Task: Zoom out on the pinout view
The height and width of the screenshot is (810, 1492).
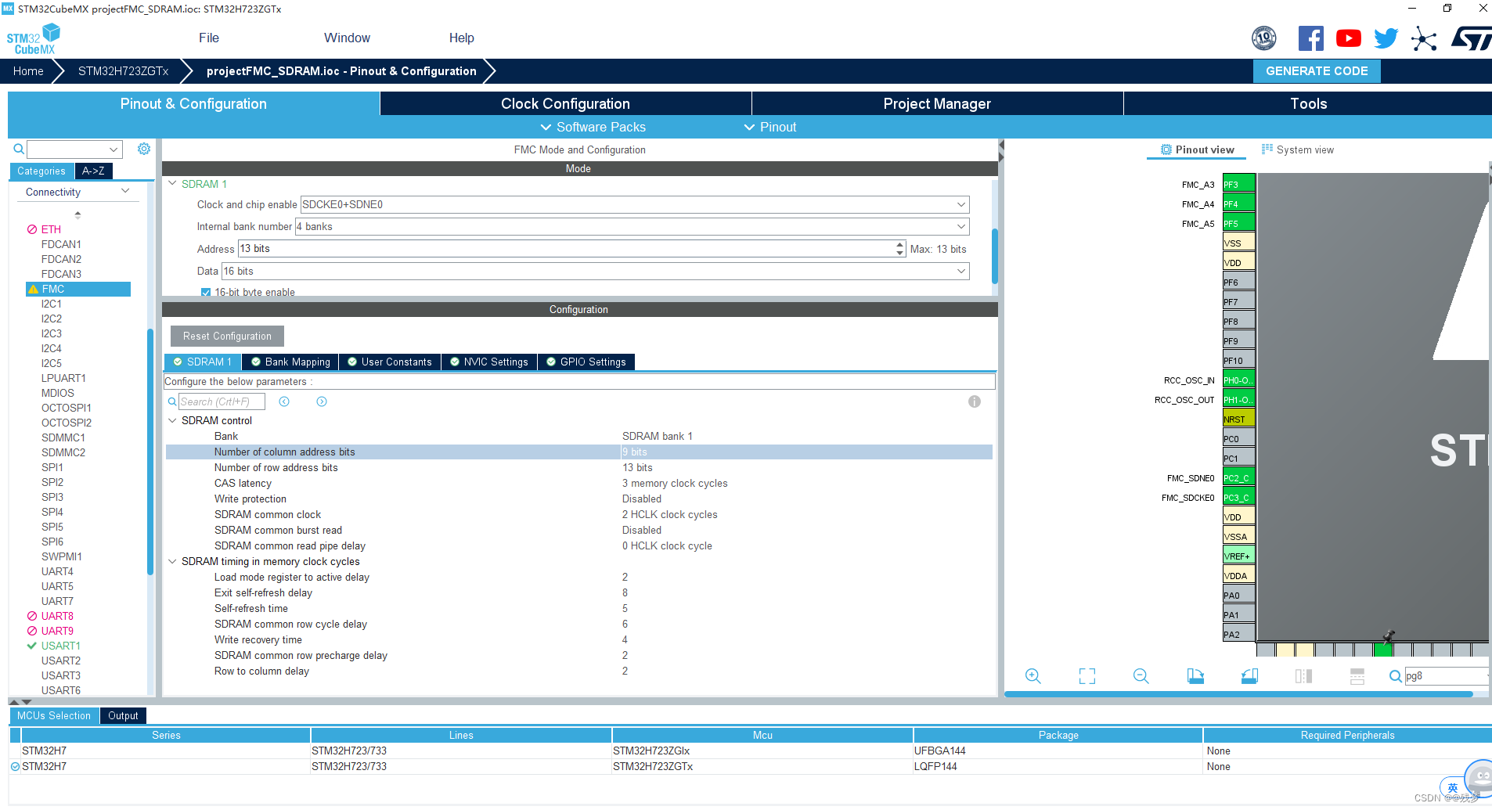Action: pyautogui.click(x=1141, y=676)
